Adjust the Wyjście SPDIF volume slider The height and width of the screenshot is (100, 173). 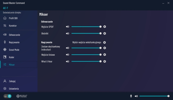pos(86,27)
